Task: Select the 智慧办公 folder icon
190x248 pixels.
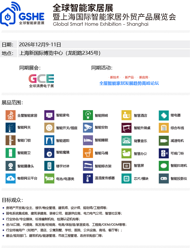Action: 126,153
